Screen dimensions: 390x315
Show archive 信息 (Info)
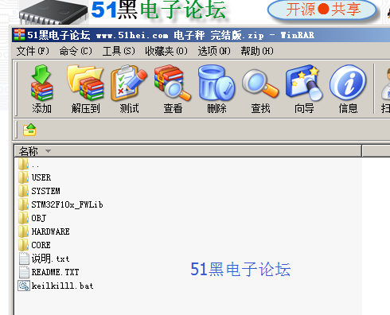(x=348, y=83)
